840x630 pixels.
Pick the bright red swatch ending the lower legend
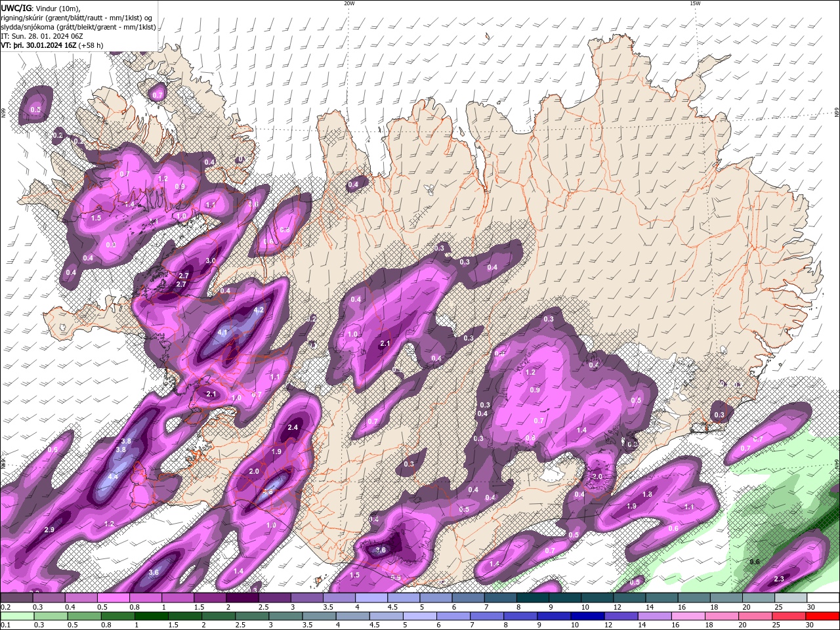pos(824,616)
